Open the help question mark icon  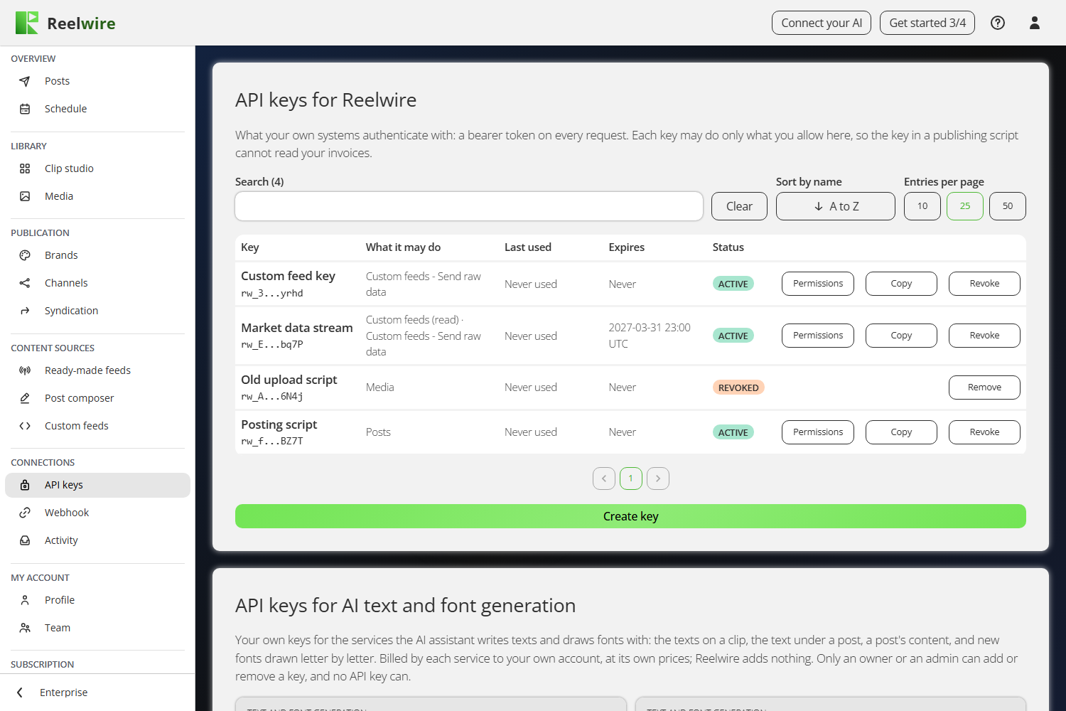998,23
